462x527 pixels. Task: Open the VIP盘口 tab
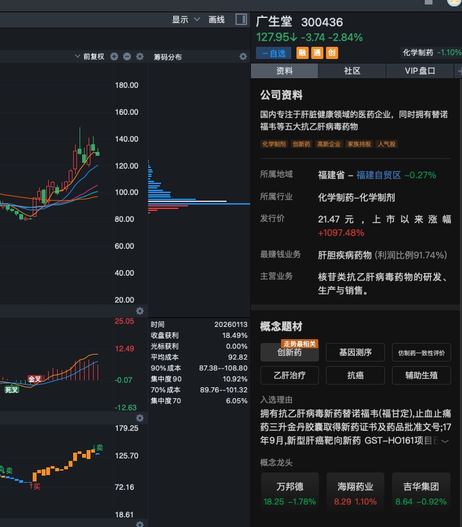tap(420, 71)
